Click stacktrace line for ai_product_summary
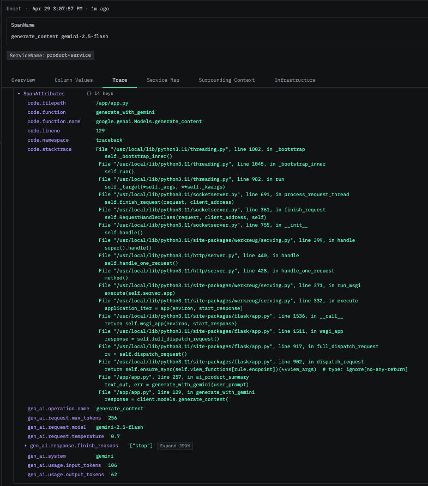428x486 pixels. 174,377
